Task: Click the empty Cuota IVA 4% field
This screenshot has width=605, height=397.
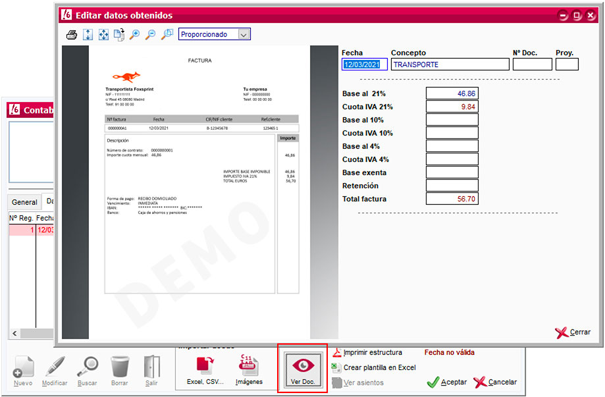Action: [x=452, y=159]
